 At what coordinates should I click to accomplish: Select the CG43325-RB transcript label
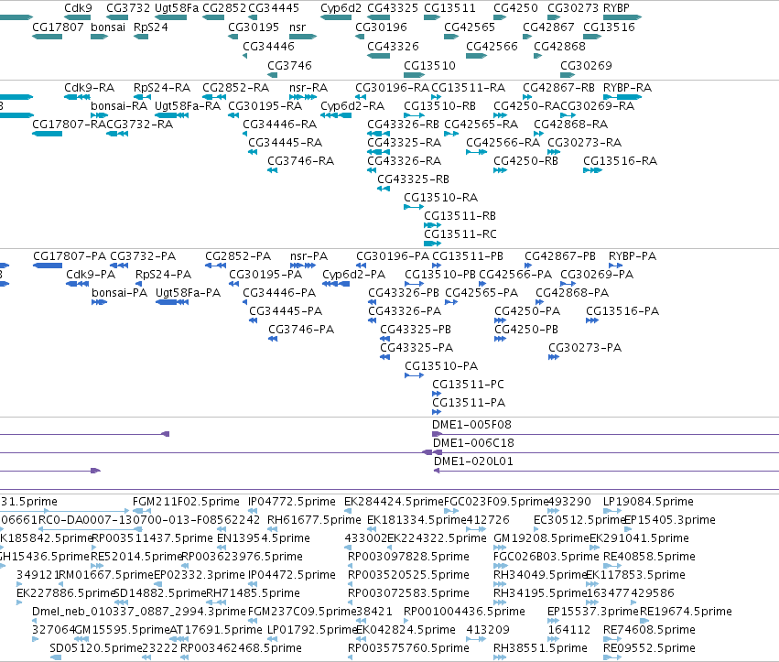(x=414, y=179)
